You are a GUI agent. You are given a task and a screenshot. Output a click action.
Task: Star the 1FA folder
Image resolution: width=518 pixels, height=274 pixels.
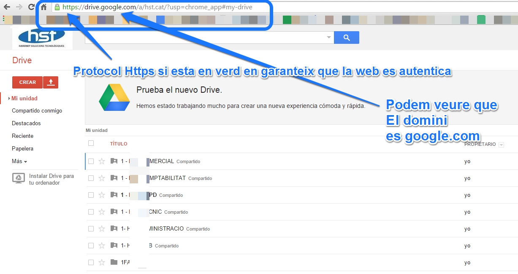point(101,262)
